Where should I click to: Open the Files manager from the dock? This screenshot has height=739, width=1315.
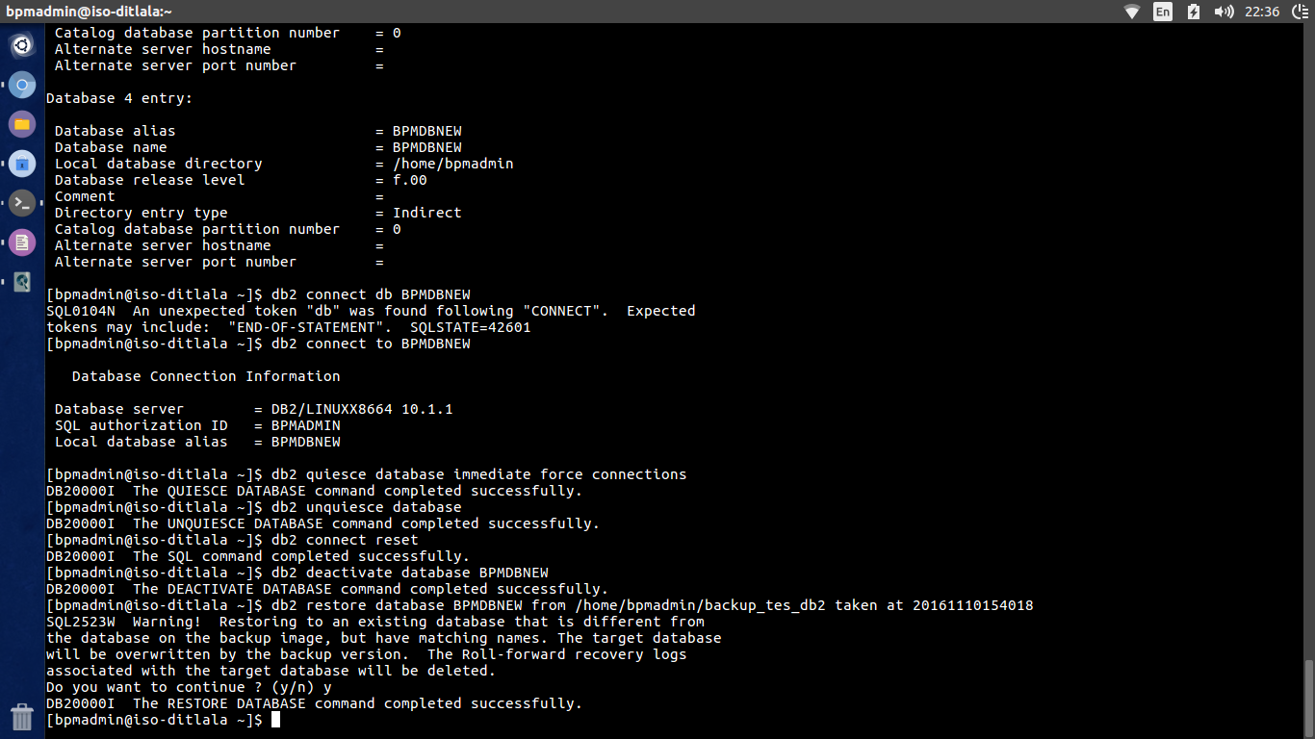(x=21, y=124)
